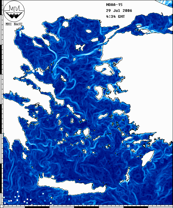Select the NOAA-15 satellite label

(x=114, y=5)
